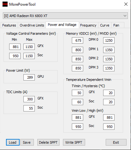Screen dimensions: 131x150
Task: Edit DPM 1 VDDCI field 800
Action: [x=78, y=50]
